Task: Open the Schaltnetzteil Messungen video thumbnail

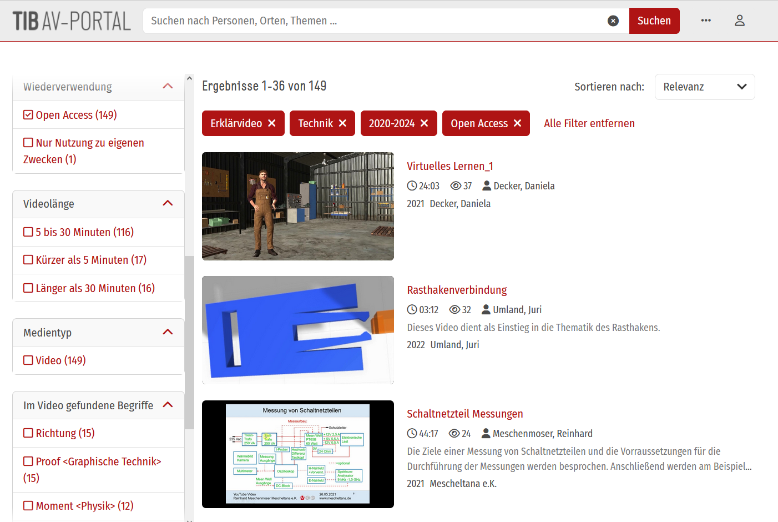Action: tap(298, 454)
